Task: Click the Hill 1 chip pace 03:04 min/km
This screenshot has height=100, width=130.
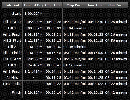Action: pyautogui.click(x=75, y=28)
